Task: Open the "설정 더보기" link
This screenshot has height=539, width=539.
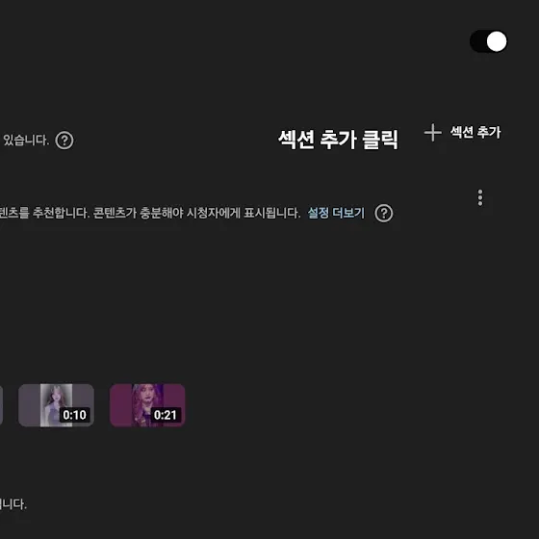Action: coord(336,213)
